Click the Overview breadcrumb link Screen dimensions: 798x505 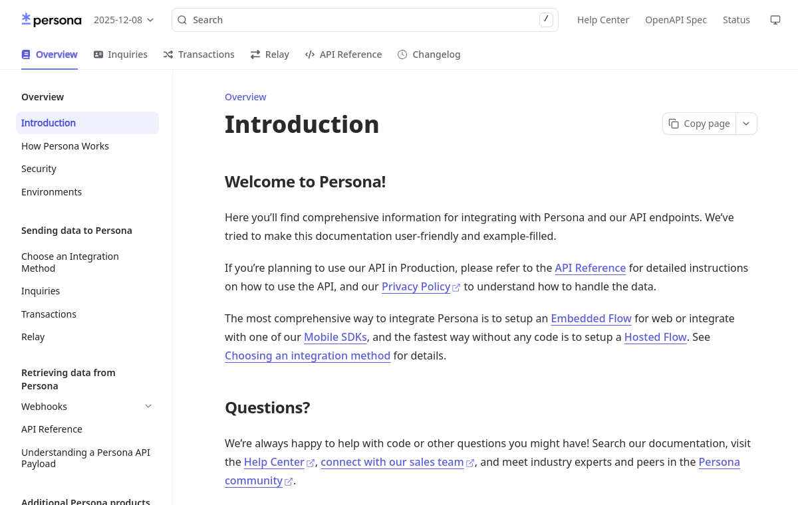point(245,97)
